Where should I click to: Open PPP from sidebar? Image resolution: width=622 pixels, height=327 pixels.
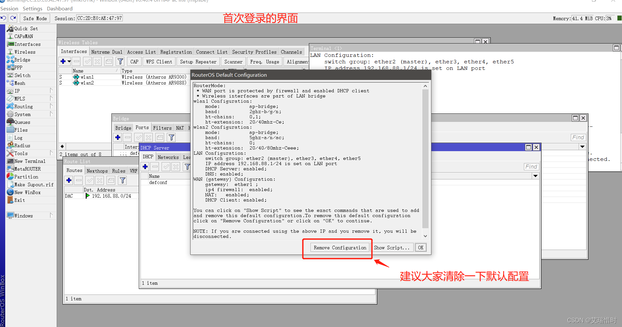[18, 68]
